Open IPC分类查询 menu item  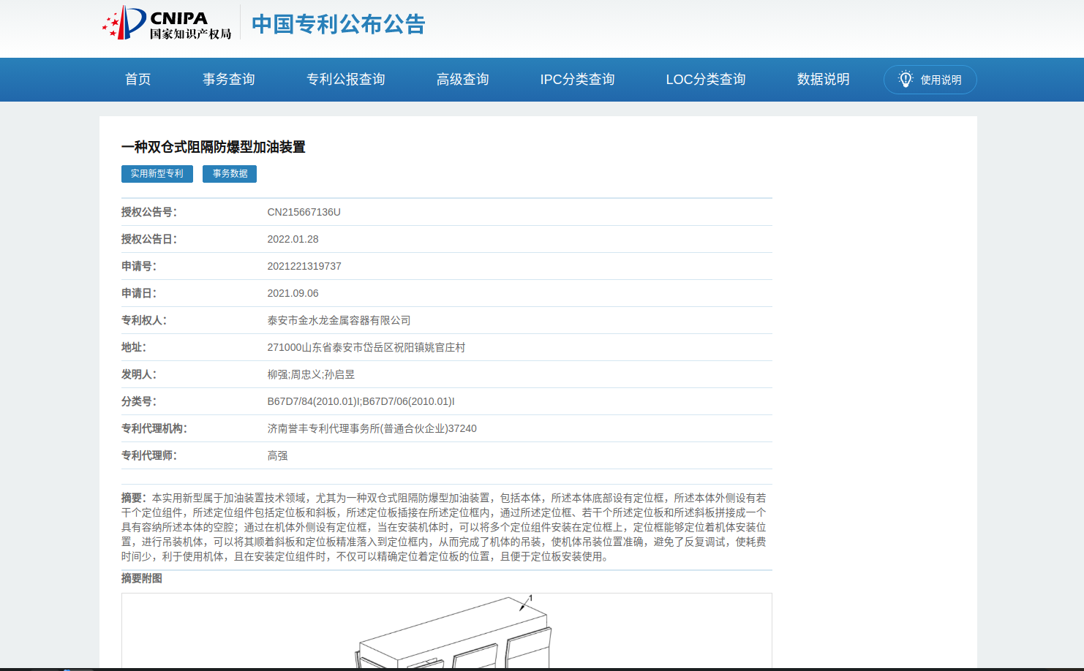[x=577, y=79]
